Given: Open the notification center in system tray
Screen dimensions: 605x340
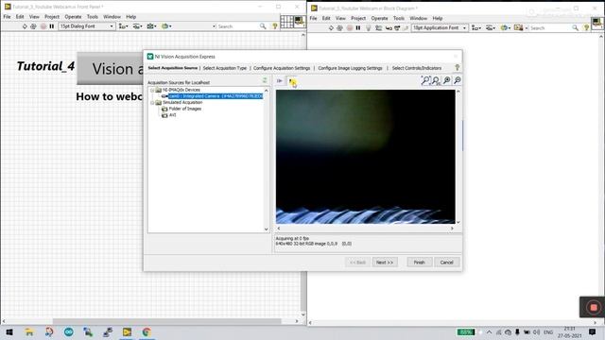Looking at the screenshot, I should tap(593, 331).
